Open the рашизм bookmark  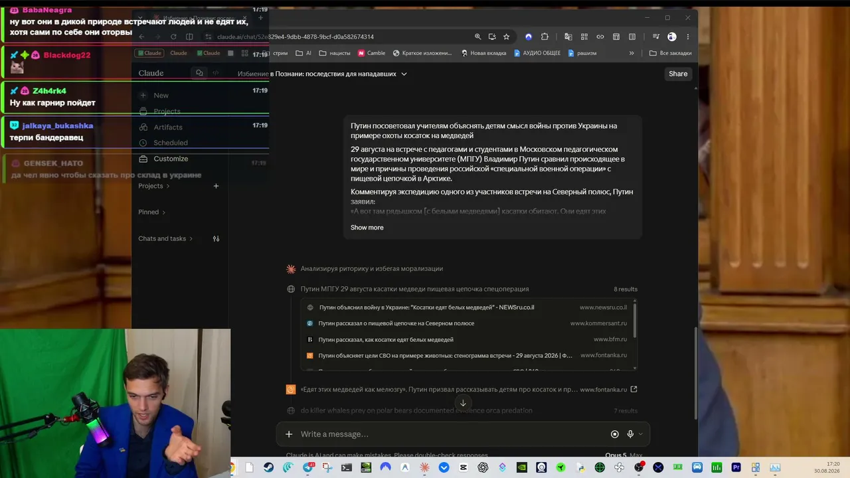pyautogui.click(x=582, y=53)
